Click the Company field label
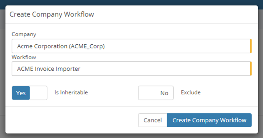Image resolution: width=263 pixels, height=138 pixels. (x=24, y=34)
